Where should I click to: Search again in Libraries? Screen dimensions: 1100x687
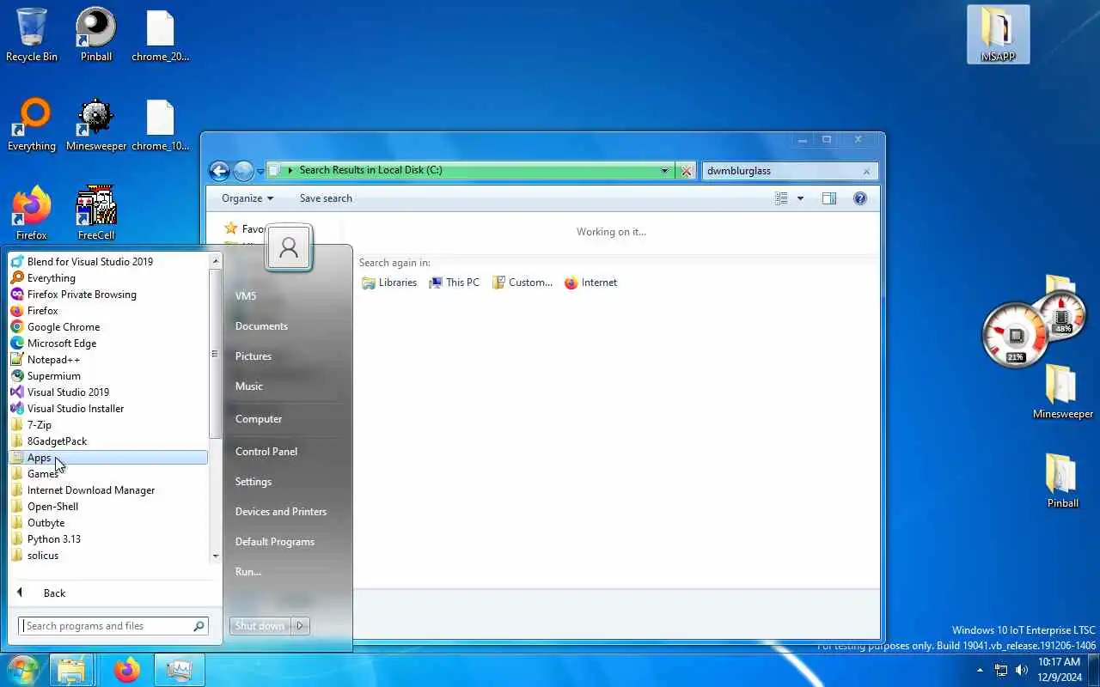tap(389, 283)
